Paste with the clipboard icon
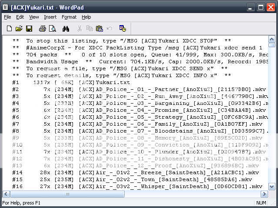 99,29
